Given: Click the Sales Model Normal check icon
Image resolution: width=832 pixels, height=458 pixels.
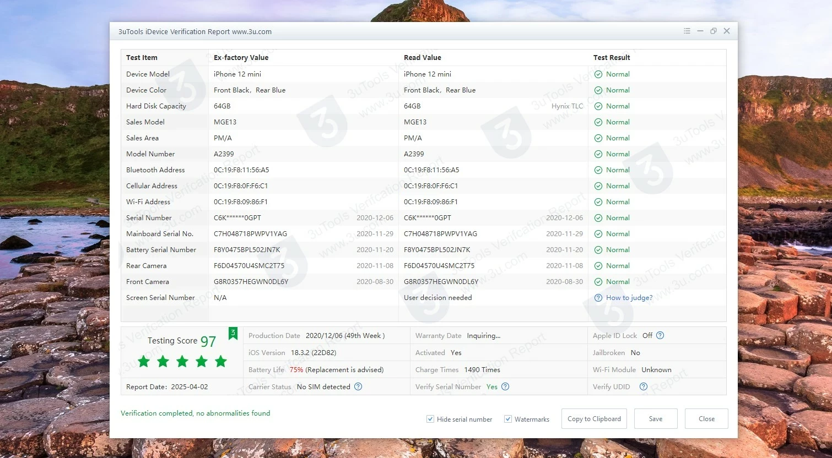Looking at the screenshot, I should point(598,122).
